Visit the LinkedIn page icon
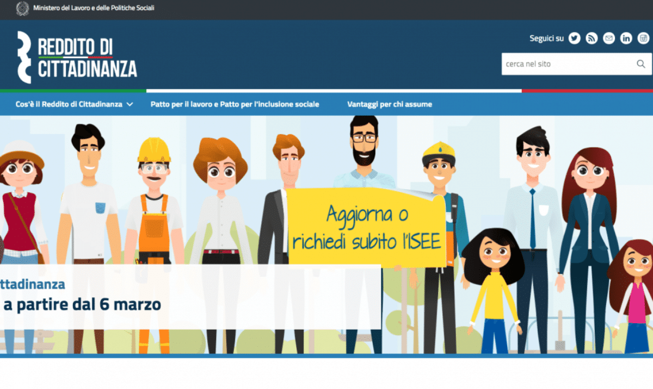Screen dimensions: 653x389 pos(626,38)
